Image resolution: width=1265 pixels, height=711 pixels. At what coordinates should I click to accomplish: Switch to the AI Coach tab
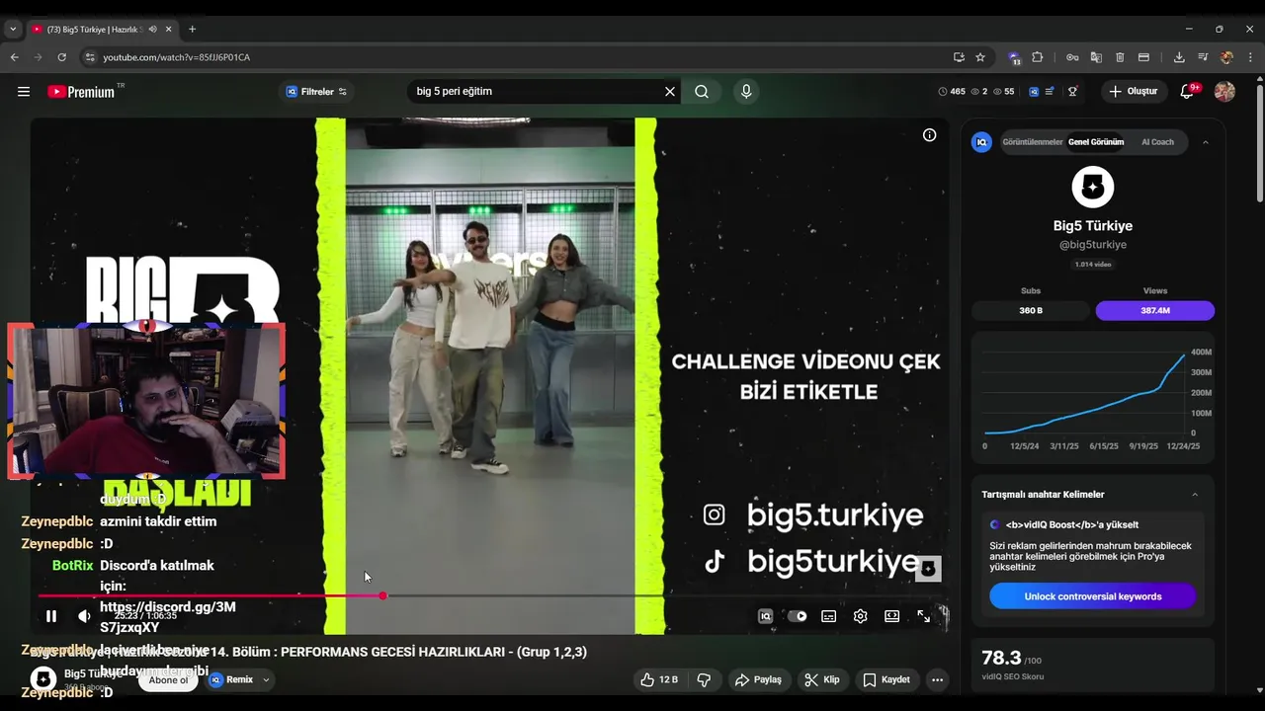pyautogui.click(x=1157, y=142)
